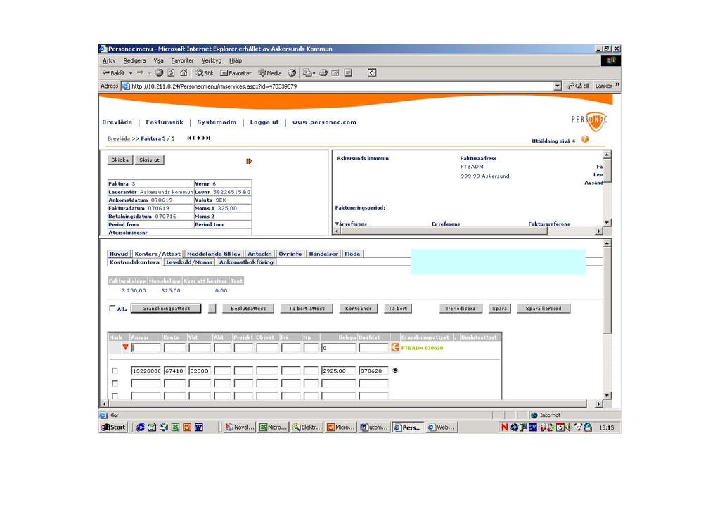
Task: Open the address bar dropdown arrow
Action: click(558, 86)
